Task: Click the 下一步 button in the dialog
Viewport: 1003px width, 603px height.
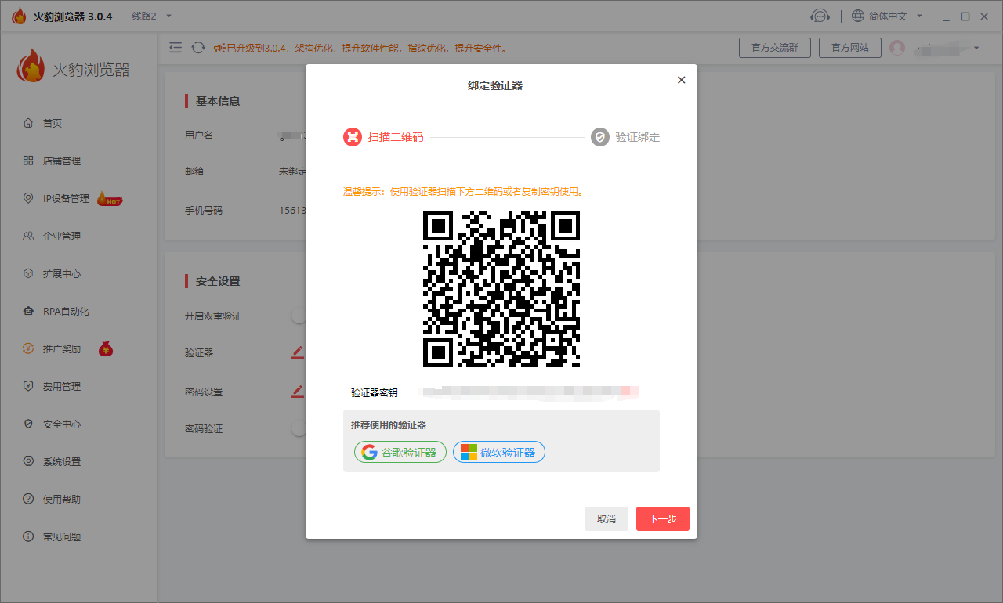Action: (x=662, y=518)
